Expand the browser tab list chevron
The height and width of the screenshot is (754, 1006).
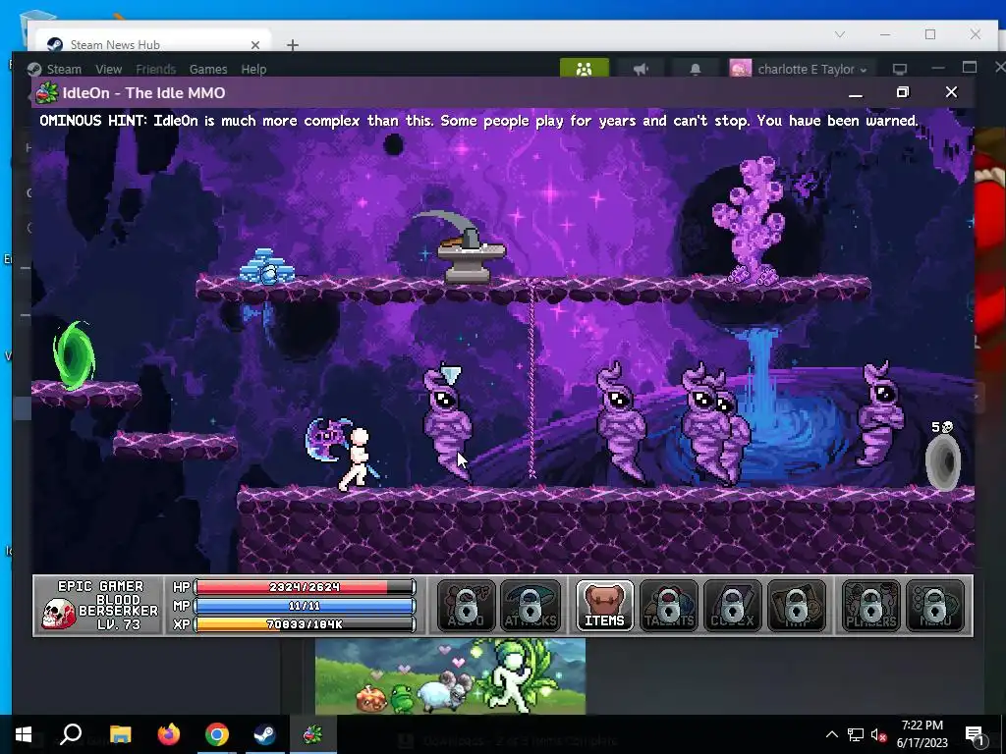(x=840, y=34)
